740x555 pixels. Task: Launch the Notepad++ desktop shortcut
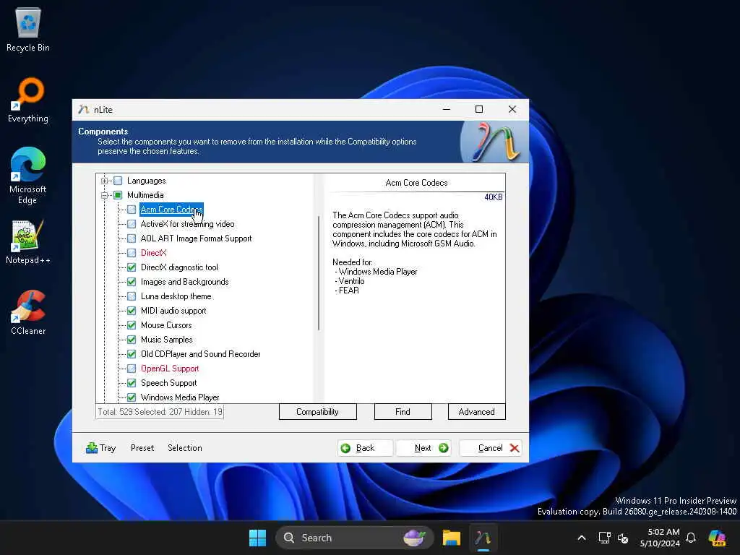tap(28, 242)
